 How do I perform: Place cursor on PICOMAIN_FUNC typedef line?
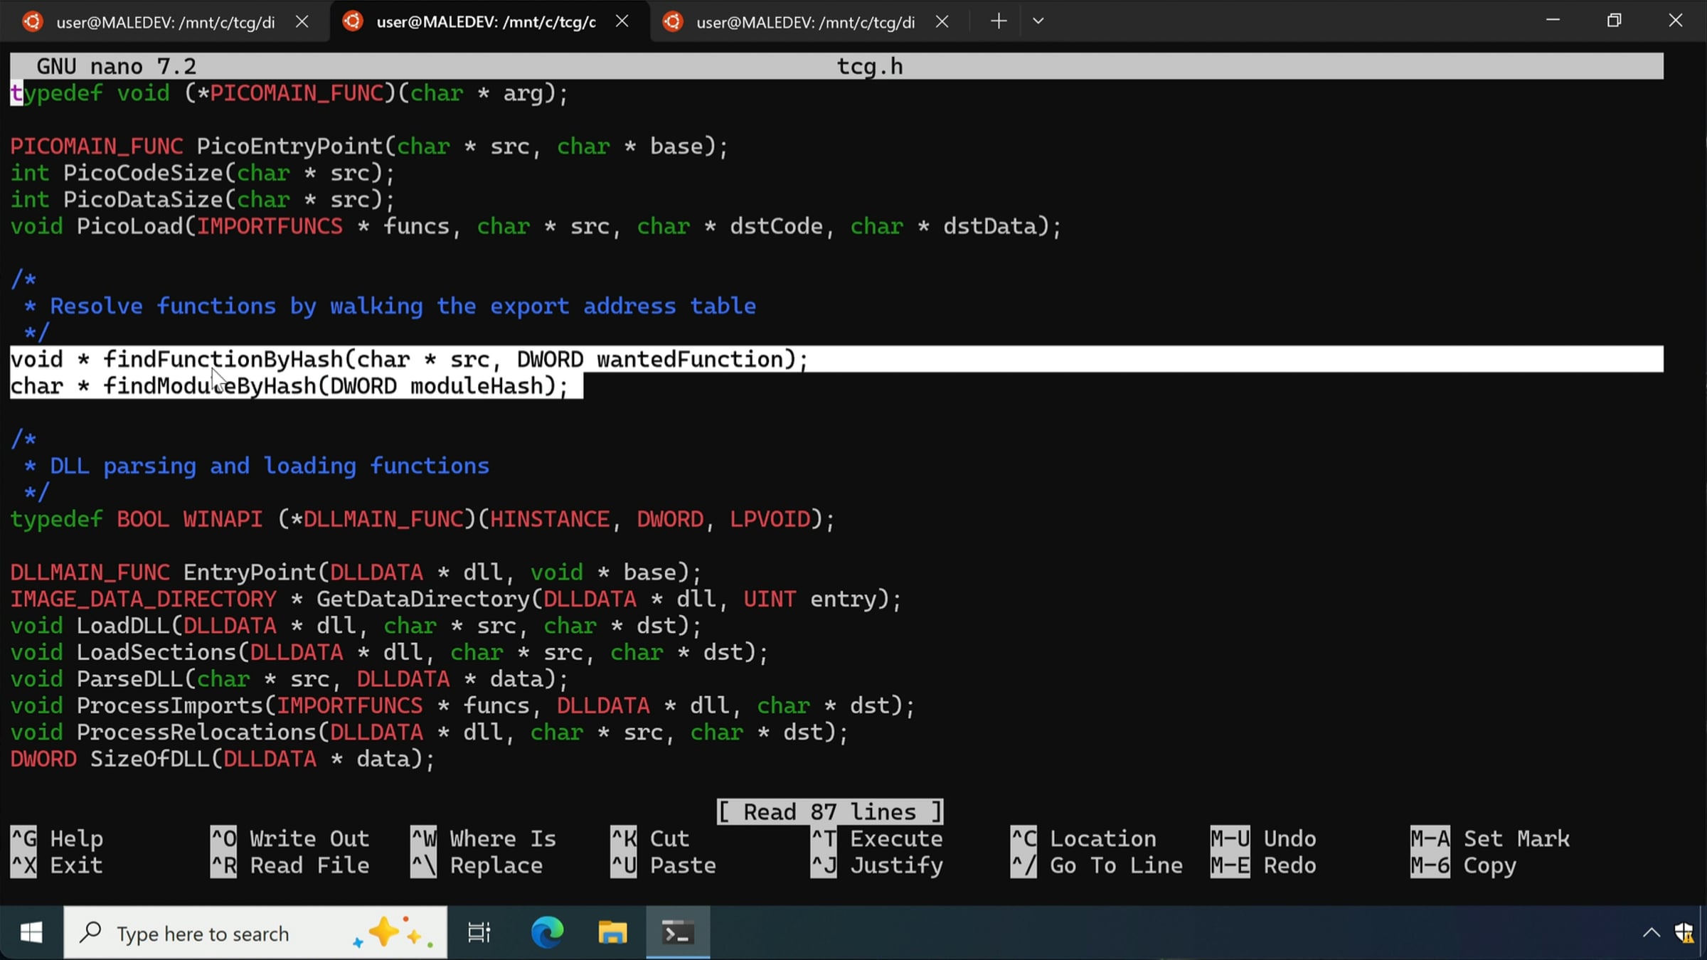289,93
